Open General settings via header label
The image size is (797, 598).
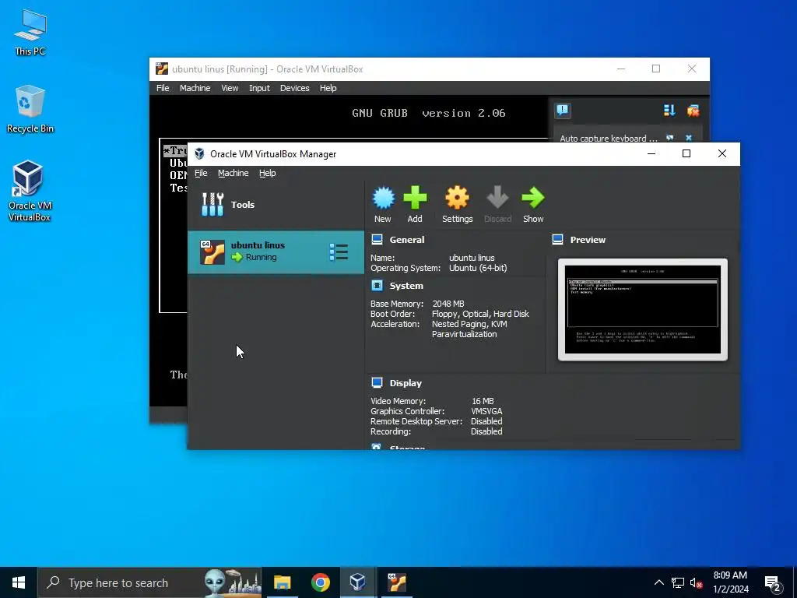tap(406, 240)
